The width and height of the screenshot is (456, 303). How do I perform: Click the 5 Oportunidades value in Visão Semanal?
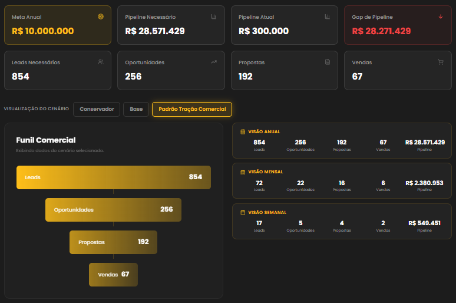(300, 223)
